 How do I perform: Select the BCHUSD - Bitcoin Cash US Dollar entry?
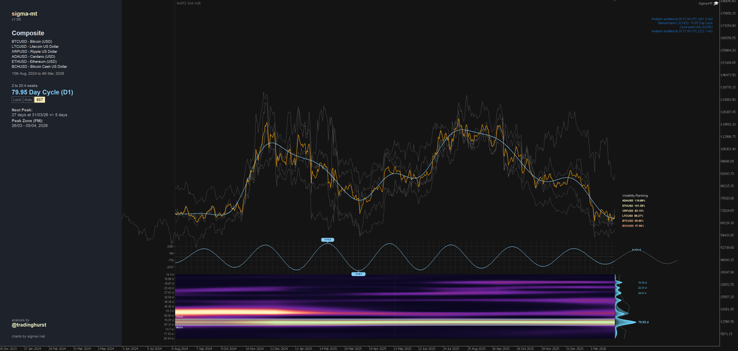(39, 66)
